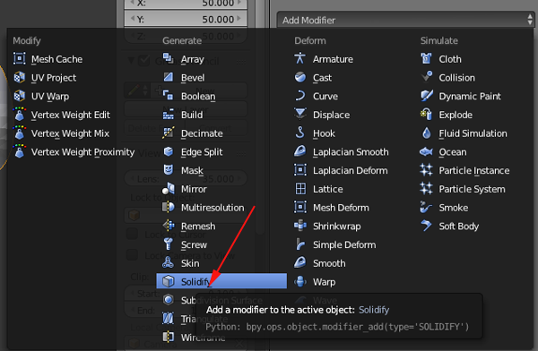Click the Armature modifier icon
The height and width of the screenshot is (351, 538).
(x=299, y=58)
